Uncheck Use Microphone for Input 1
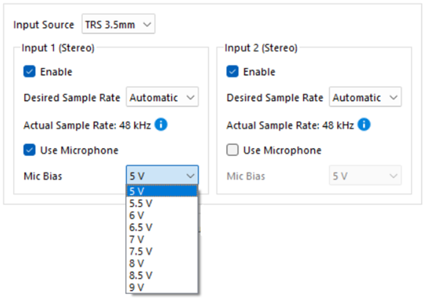This screenshot has width=425, height=299. coord(29,150)
